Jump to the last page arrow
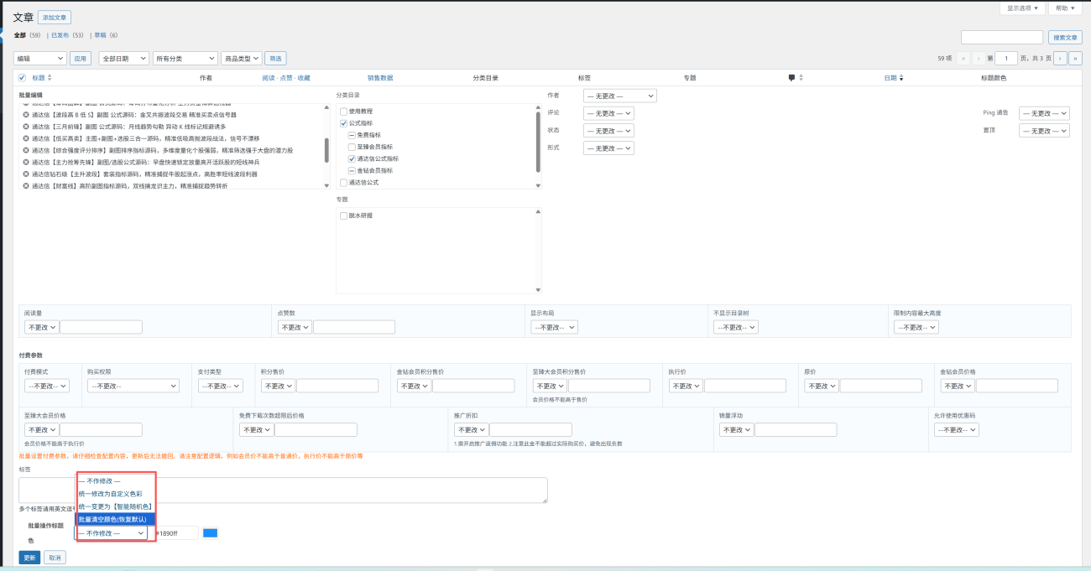Image resolution: width=1091 pixels, height=571 pixels. pos(1075,59)
